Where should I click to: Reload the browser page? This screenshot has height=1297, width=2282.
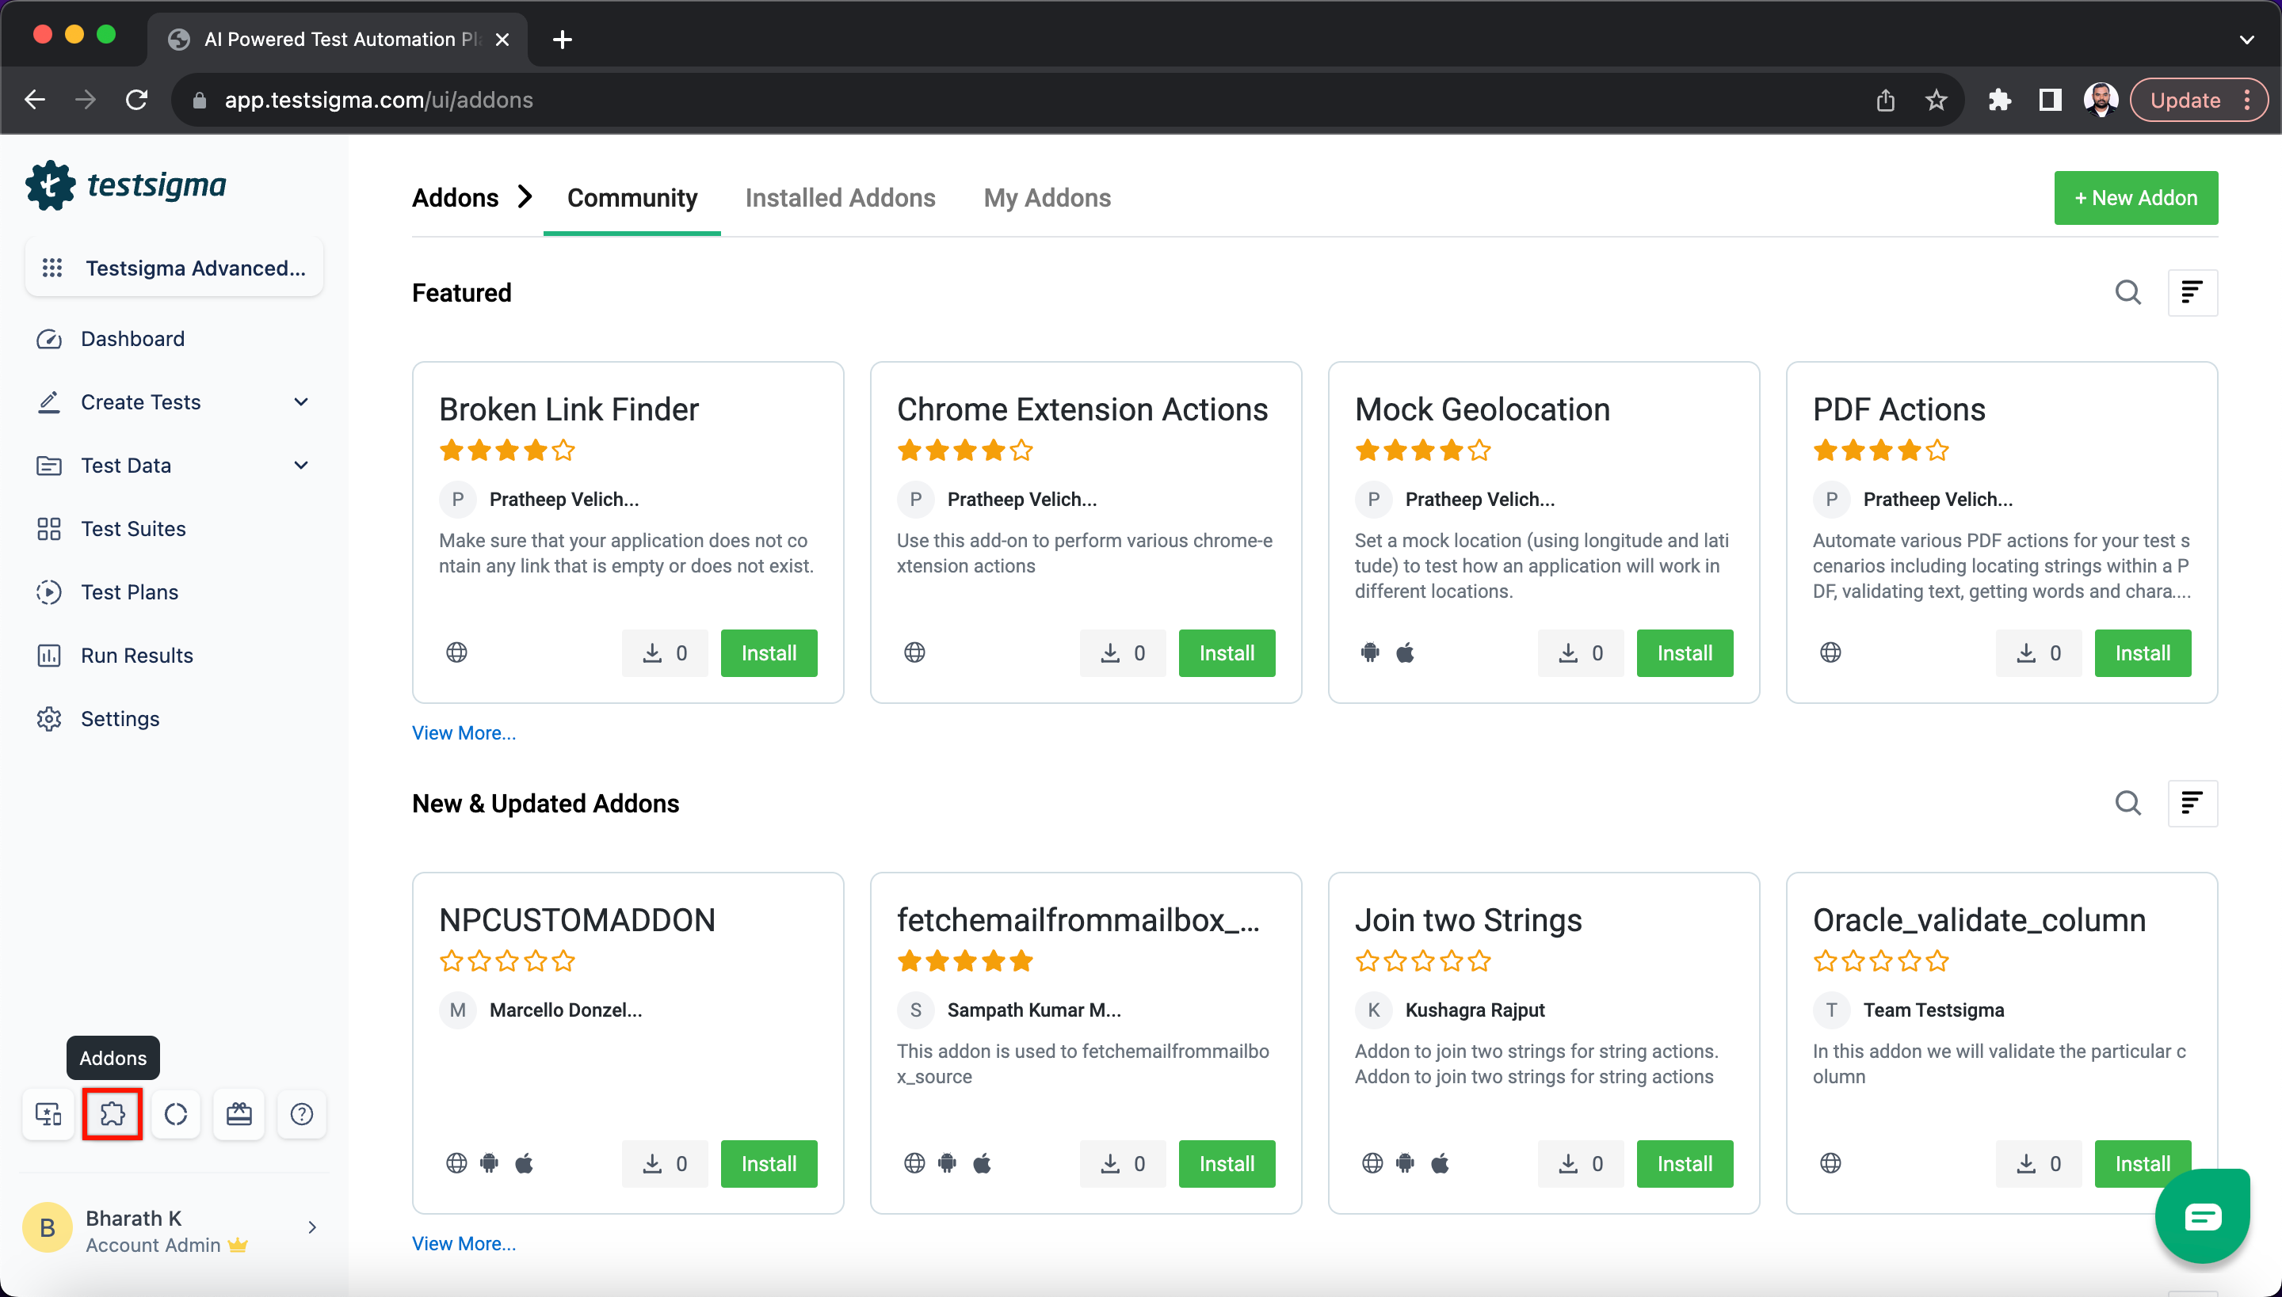pos(136,100)
